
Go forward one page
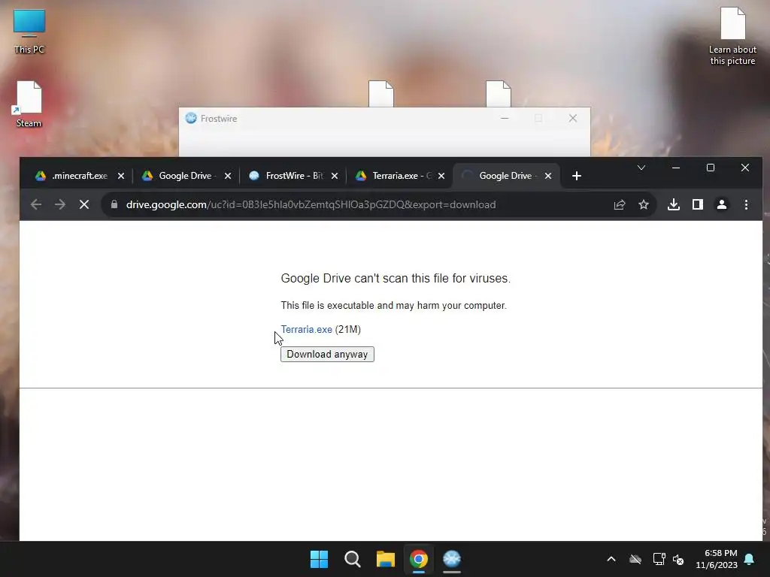click(x=60, y=204)
